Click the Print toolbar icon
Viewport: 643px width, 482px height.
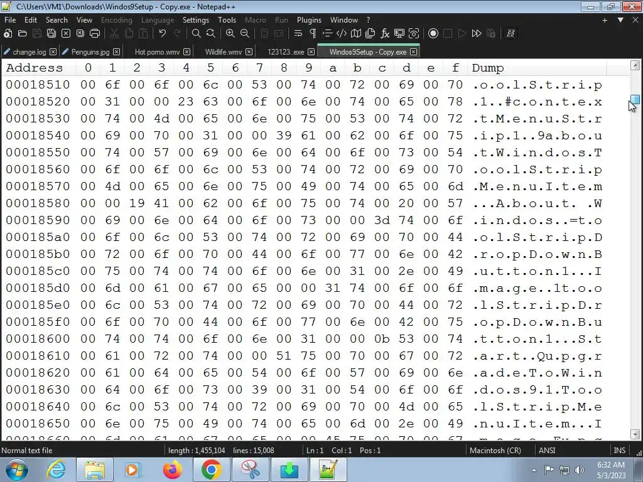pyautogui.click(x=95, y=34)
